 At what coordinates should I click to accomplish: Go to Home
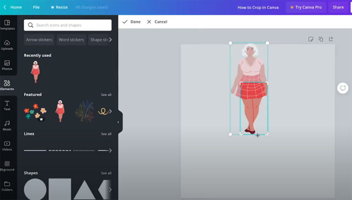[16, 7]
